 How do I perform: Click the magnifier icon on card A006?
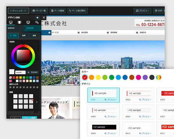pyautogui.click(x=140, y=116)
